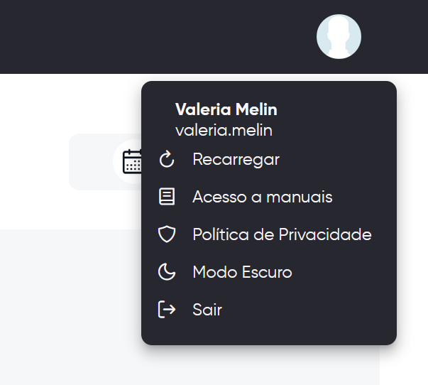Click the dark mode moon icon
Viewport: 428px width, 385px height.
tap(166, 272)
